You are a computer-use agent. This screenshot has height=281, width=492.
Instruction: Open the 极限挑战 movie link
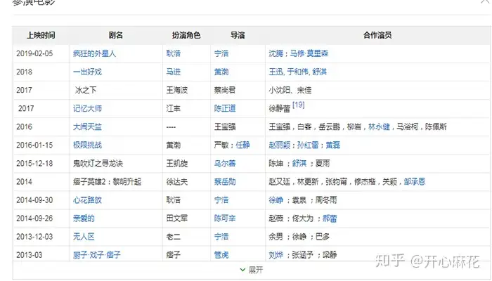tap(87, 145)
